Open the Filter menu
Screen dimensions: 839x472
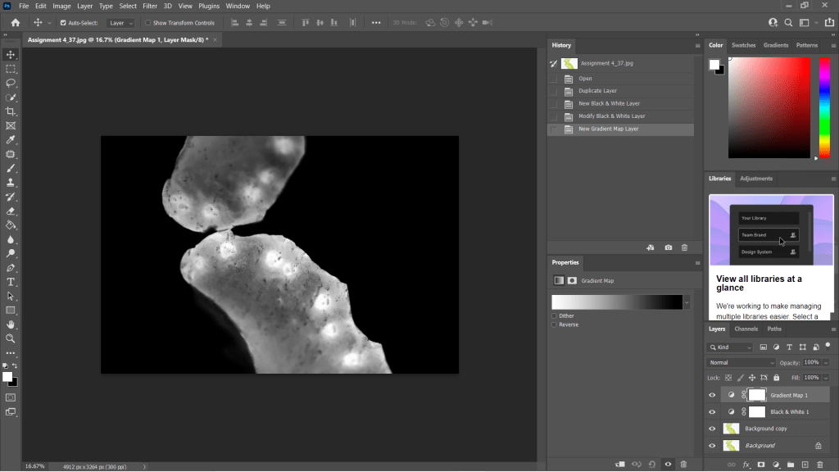pyautogui.click(x=150, y=6)
